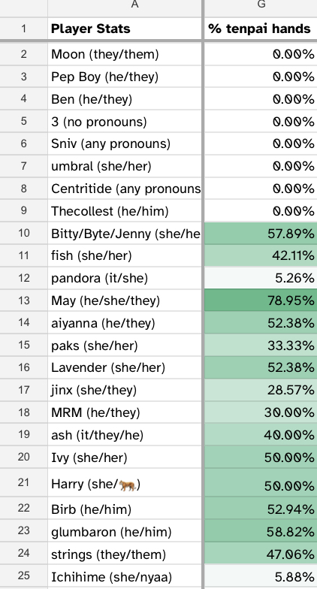Screen dimensions: 317x589
Task: Click the 57.89% cell for Bitty/Byte/Jenny
Action: (261, 234)
